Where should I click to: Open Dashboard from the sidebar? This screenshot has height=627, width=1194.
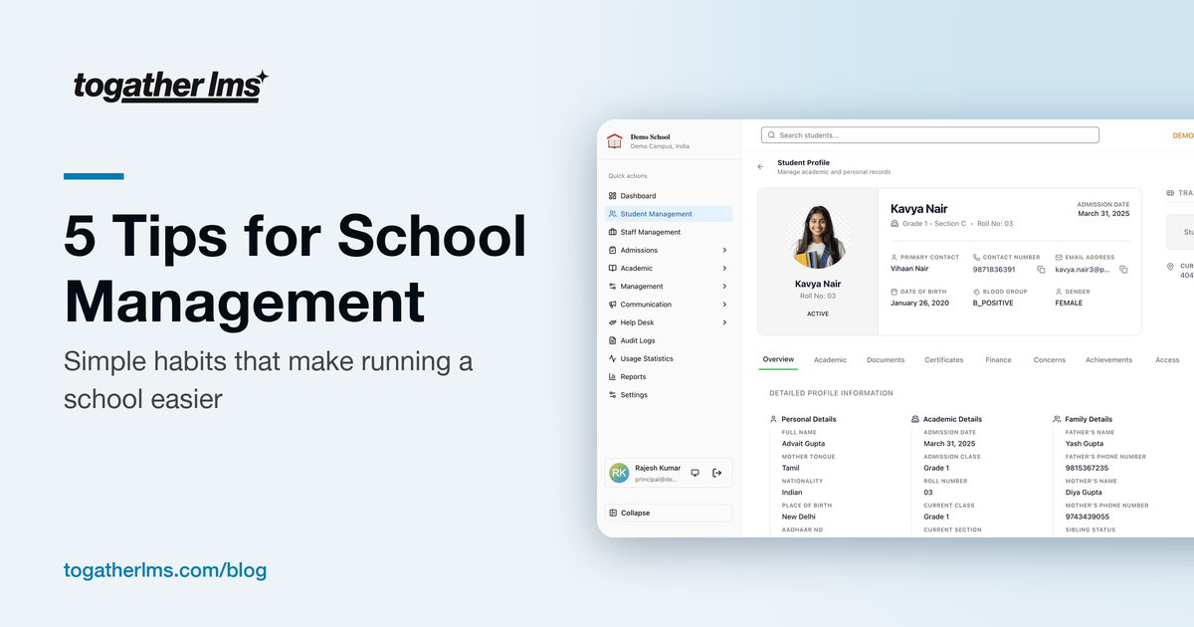669,196
